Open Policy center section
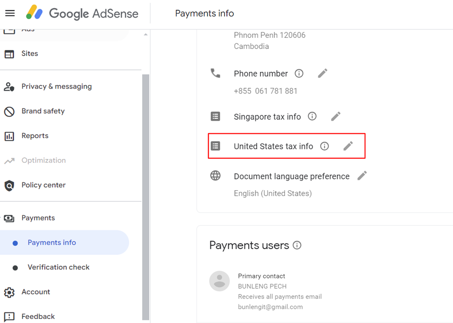The height and width of the screenshot is (323, 453). point(44,185)
